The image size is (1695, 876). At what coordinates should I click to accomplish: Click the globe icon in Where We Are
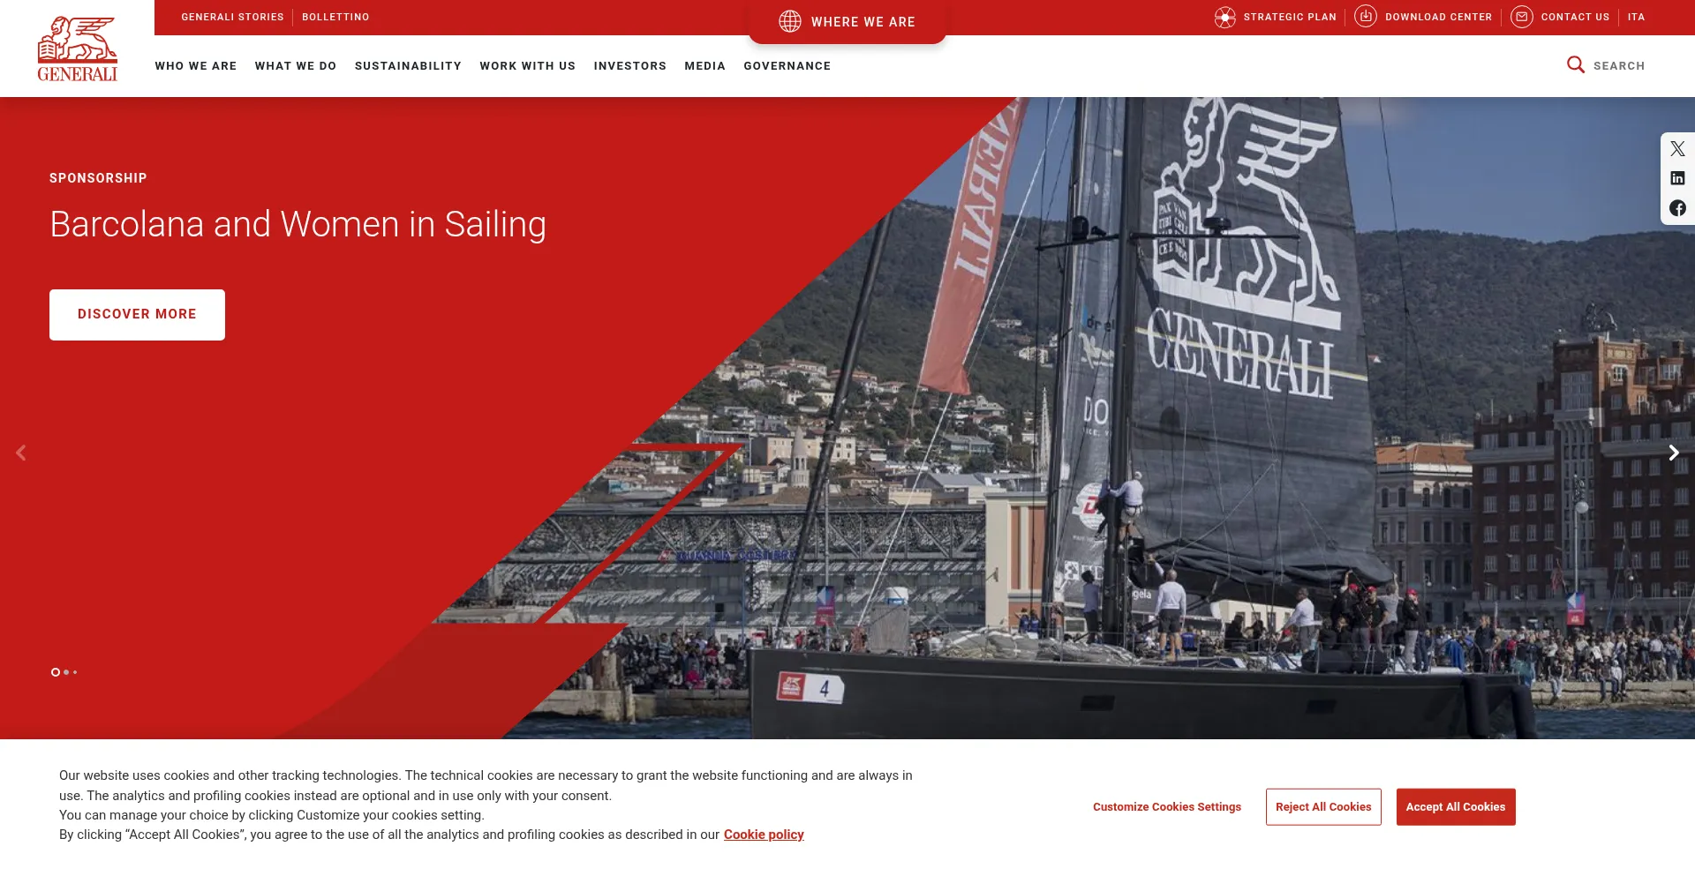pos(790,21)
